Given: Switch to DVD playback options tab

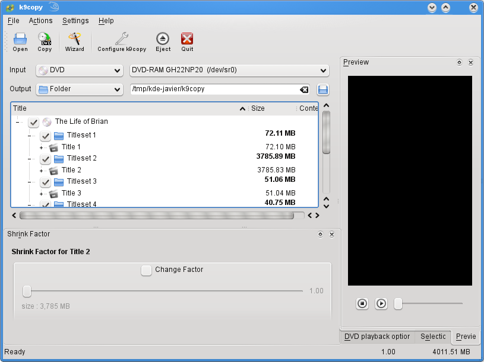Looking at the screenshot, I should click(377, 337).
